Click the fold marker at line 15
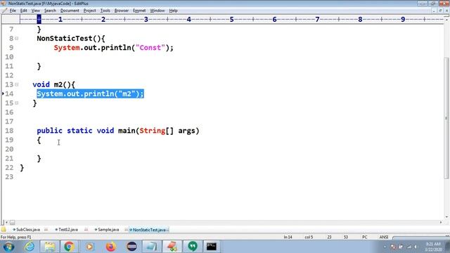Viewport: 450px width, 253px height. (x=17, y=103)
